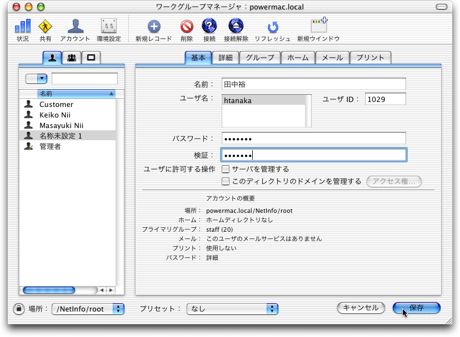
Task: Switch to the 詳細 tab
Action: [226, 58]
